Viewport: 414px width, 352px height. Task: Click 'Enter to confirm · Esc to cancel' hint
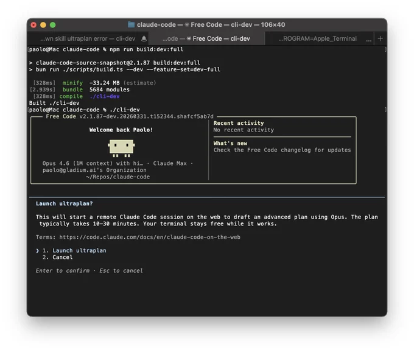point(89,270)
